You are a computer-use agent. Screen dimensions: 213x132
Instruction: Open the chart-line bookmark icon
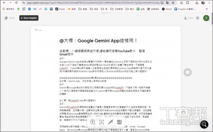coord(40,9)
